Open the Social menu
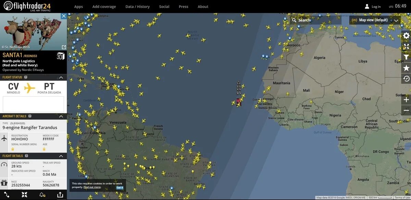Screen dimensions: 411x200 pyautogui.click(x=164, y=6)
